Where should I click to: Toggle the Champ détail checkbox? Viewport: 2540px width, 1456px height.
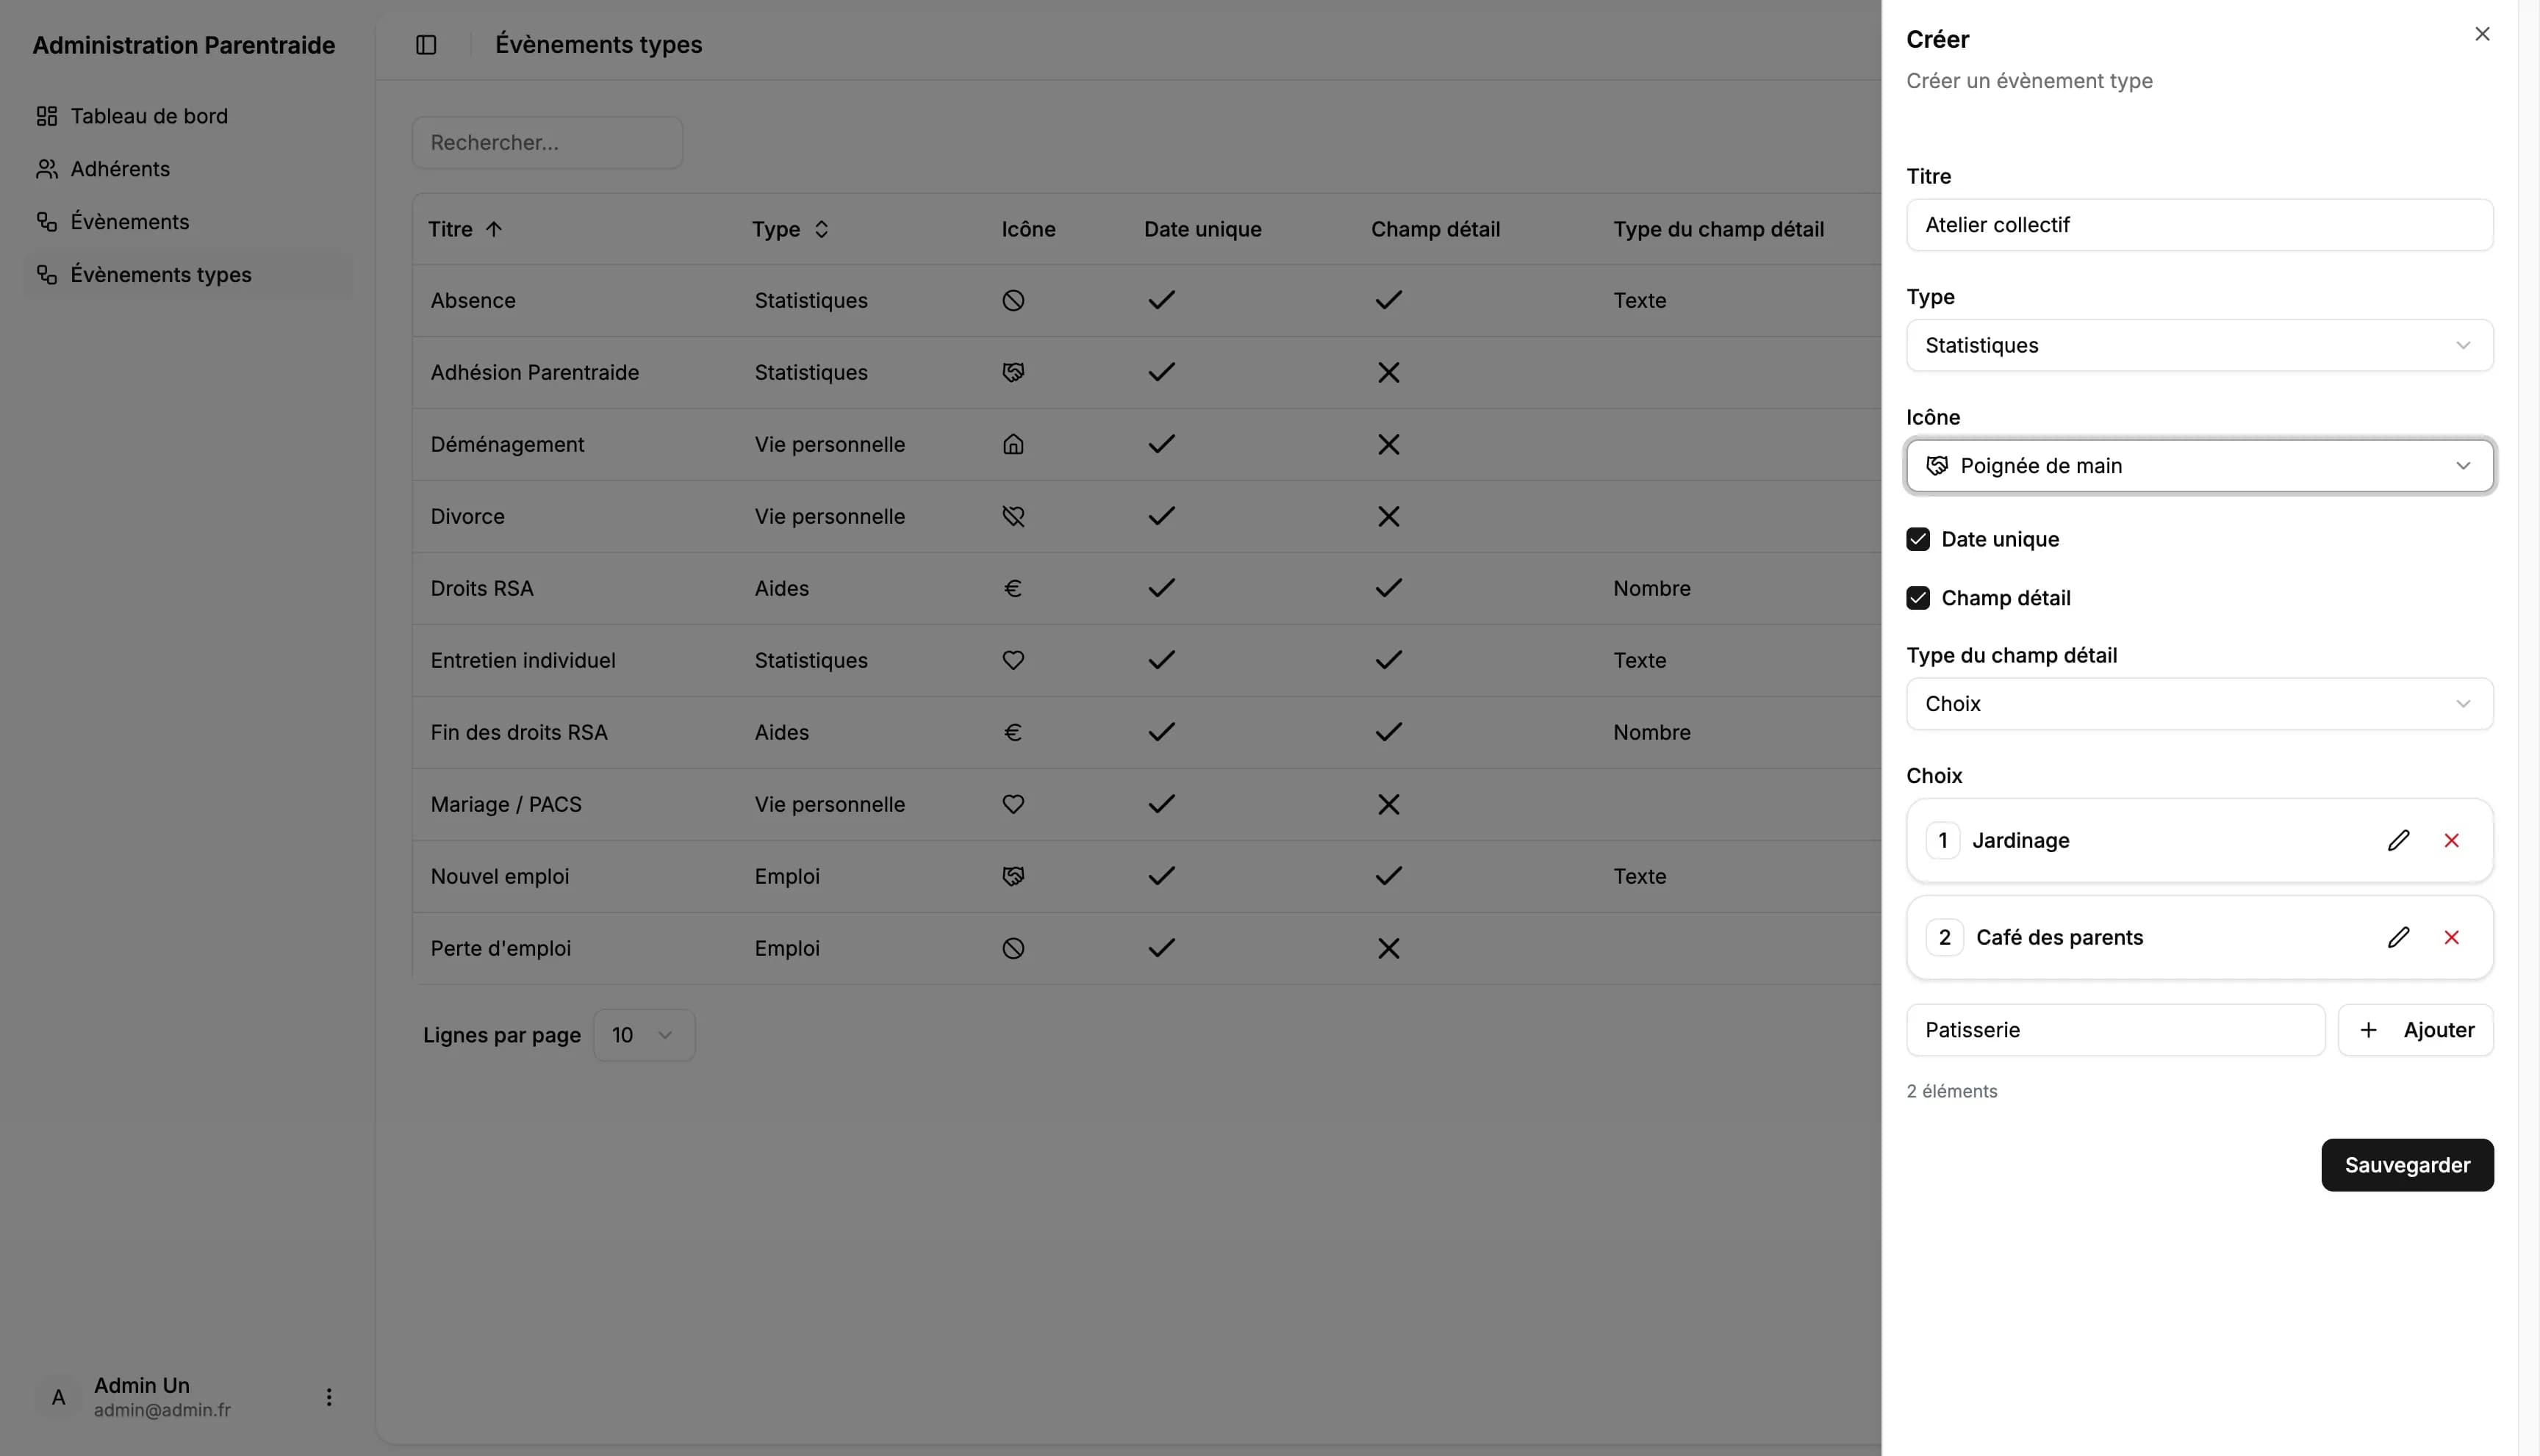point(1917,598)
